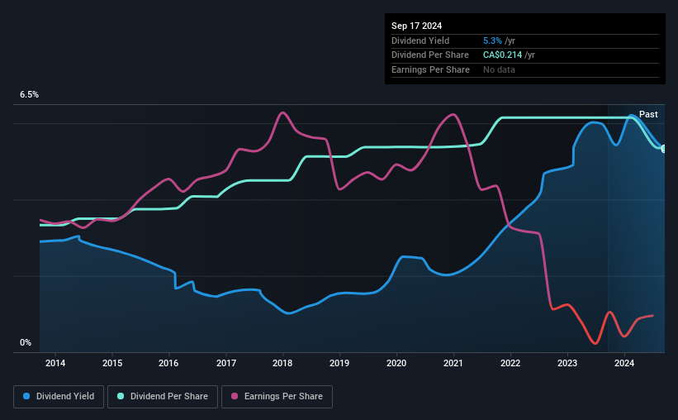Viewport: 678px width, 420px height.
Task: Toggle the Earnings Per Share legend series
Action: click(277, 397)
